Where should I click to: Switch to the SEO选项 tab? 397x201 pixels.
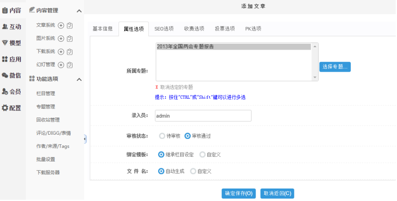[164, 29]
